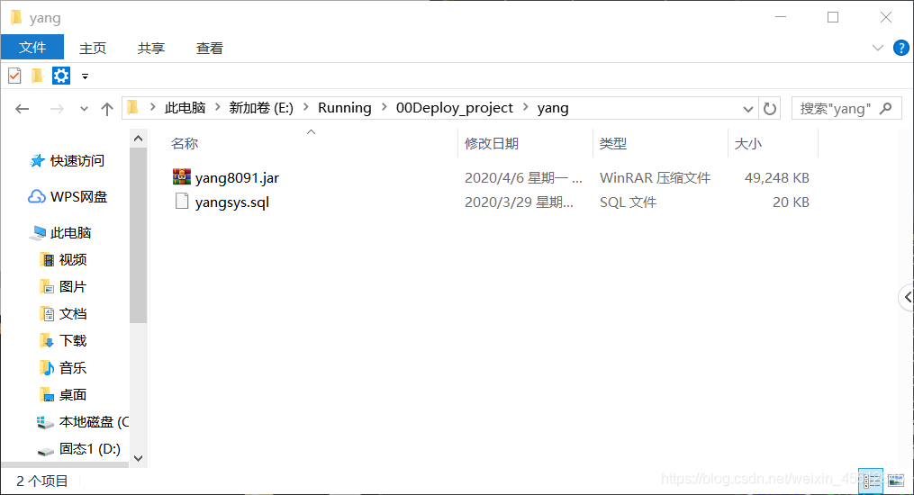
Task: Expand the ribbon with the chevron
Action: [x=877, y=48]
